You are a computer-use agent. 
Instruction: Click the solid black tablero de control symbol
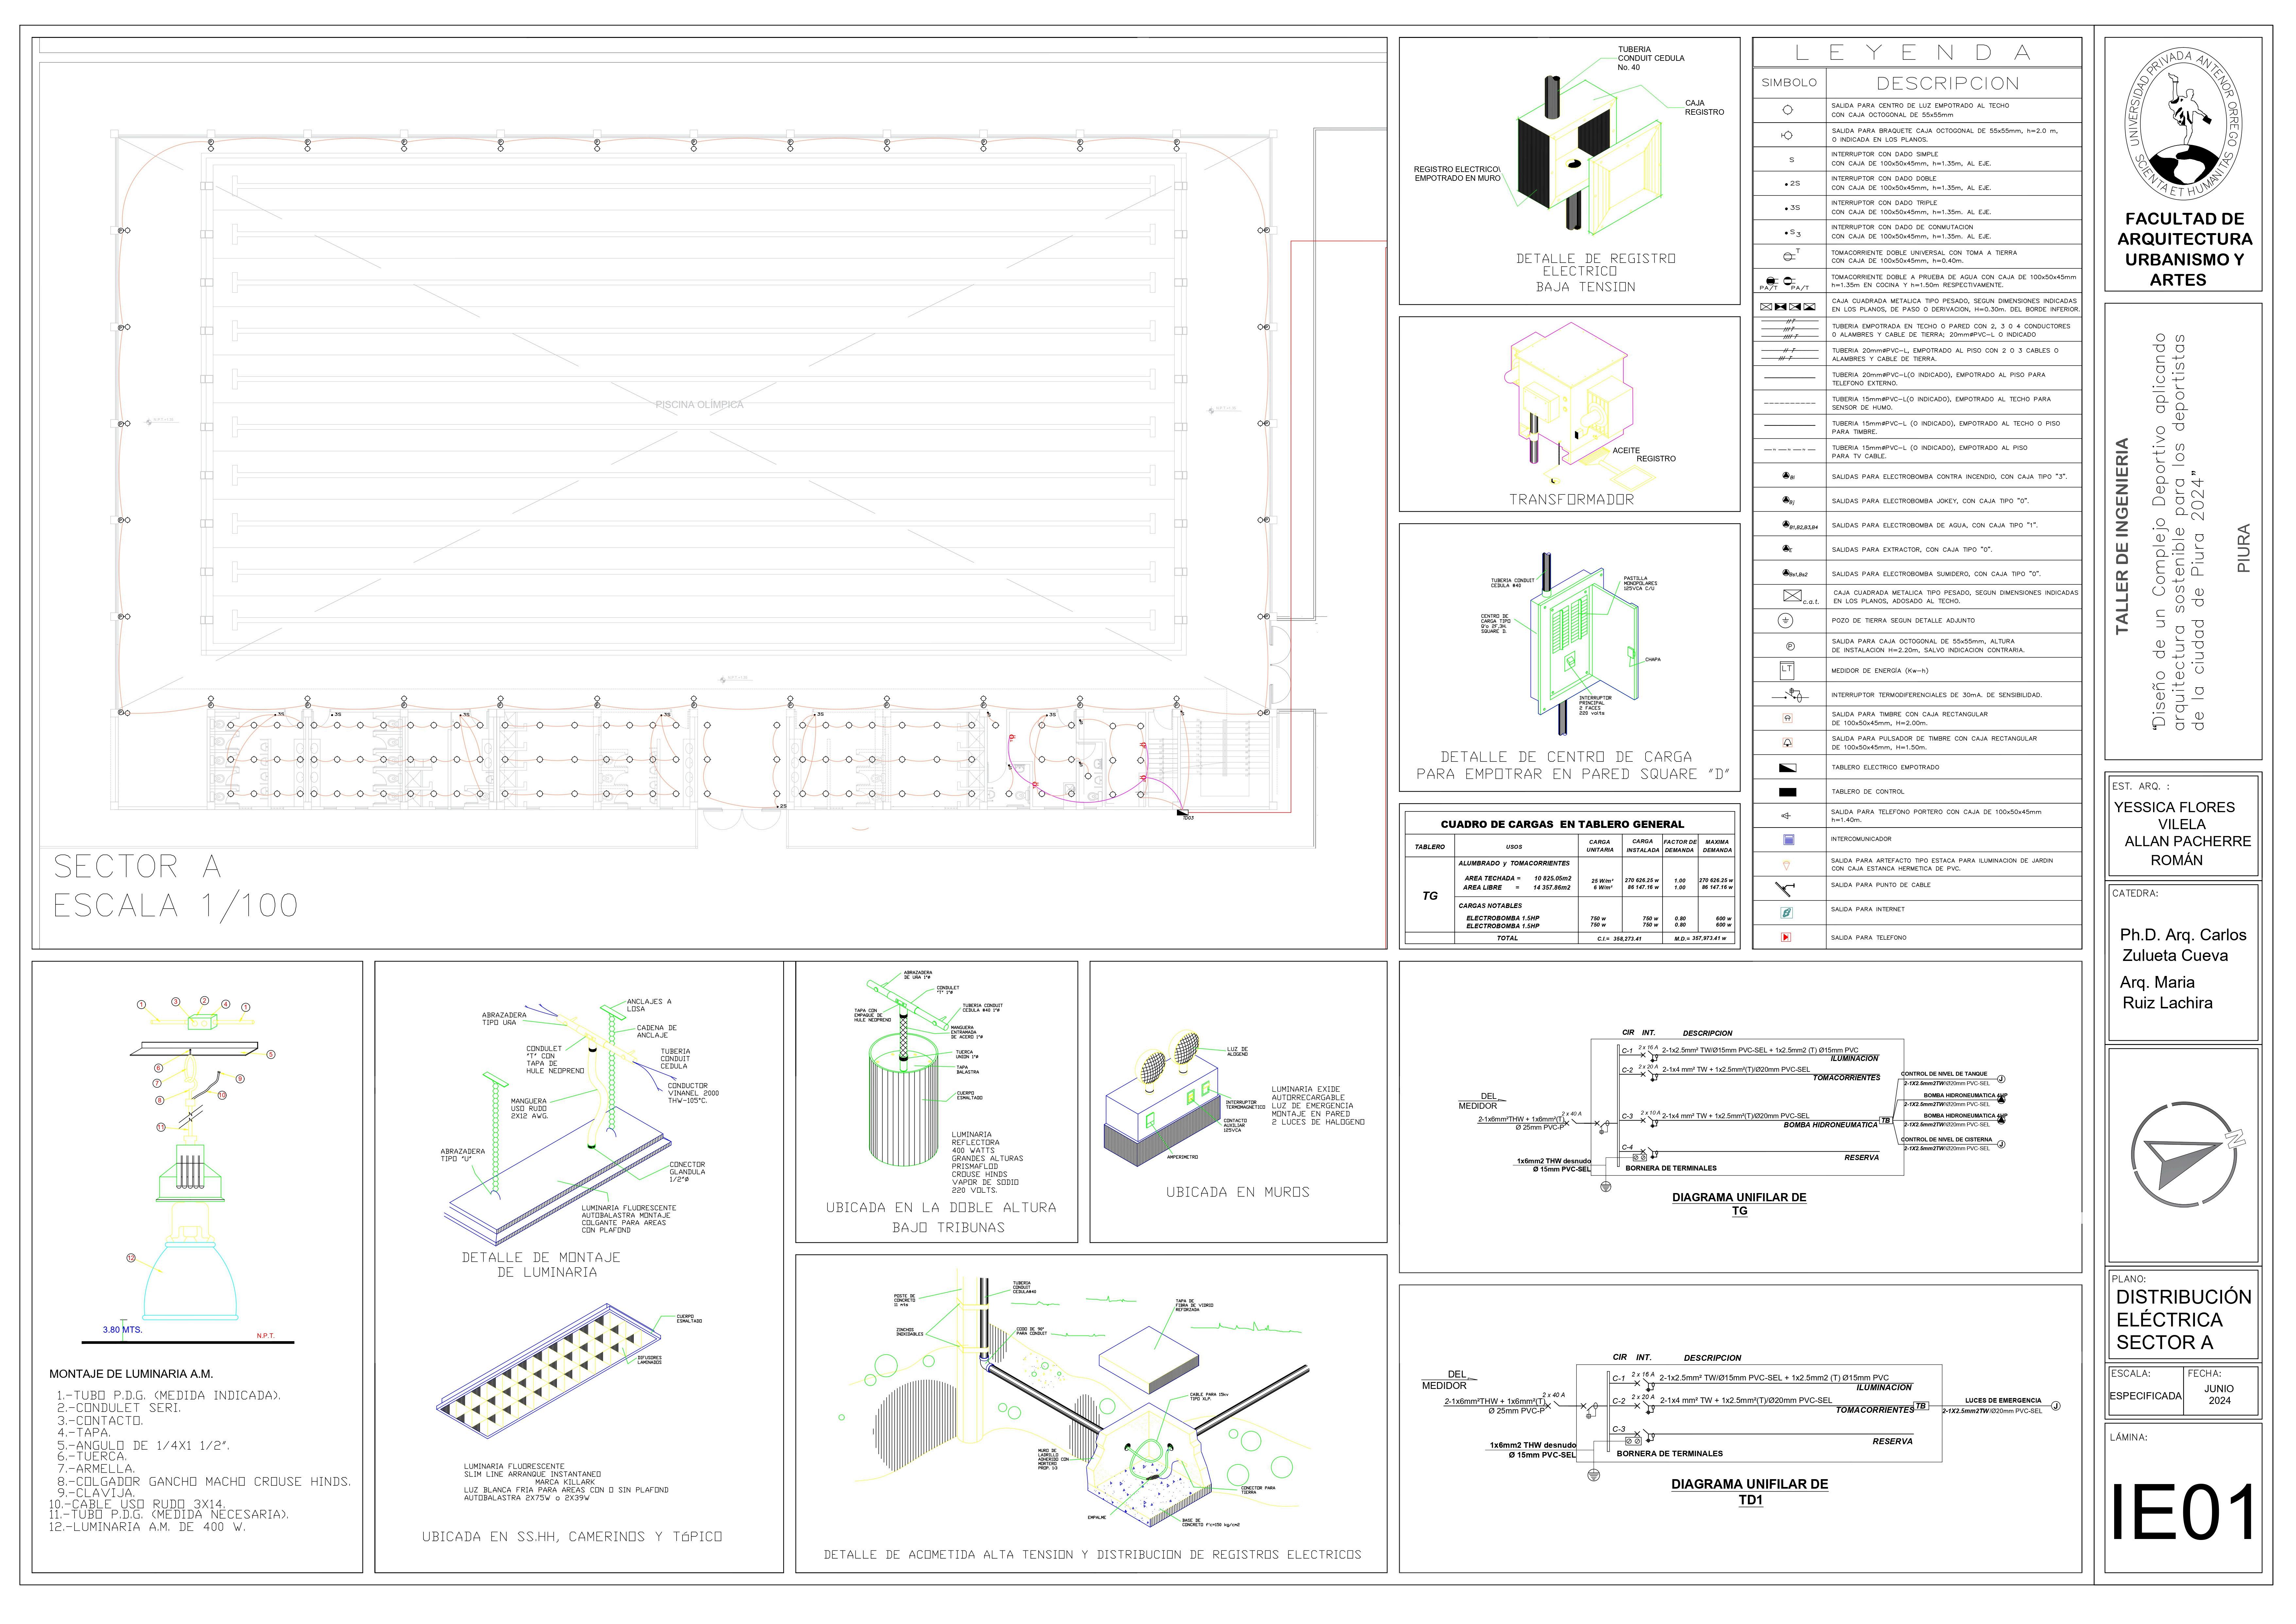1788,792
